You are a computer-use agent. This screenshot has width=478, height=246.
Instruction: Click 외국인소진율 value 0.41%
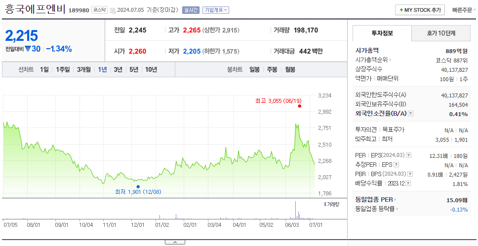(458, 114)
